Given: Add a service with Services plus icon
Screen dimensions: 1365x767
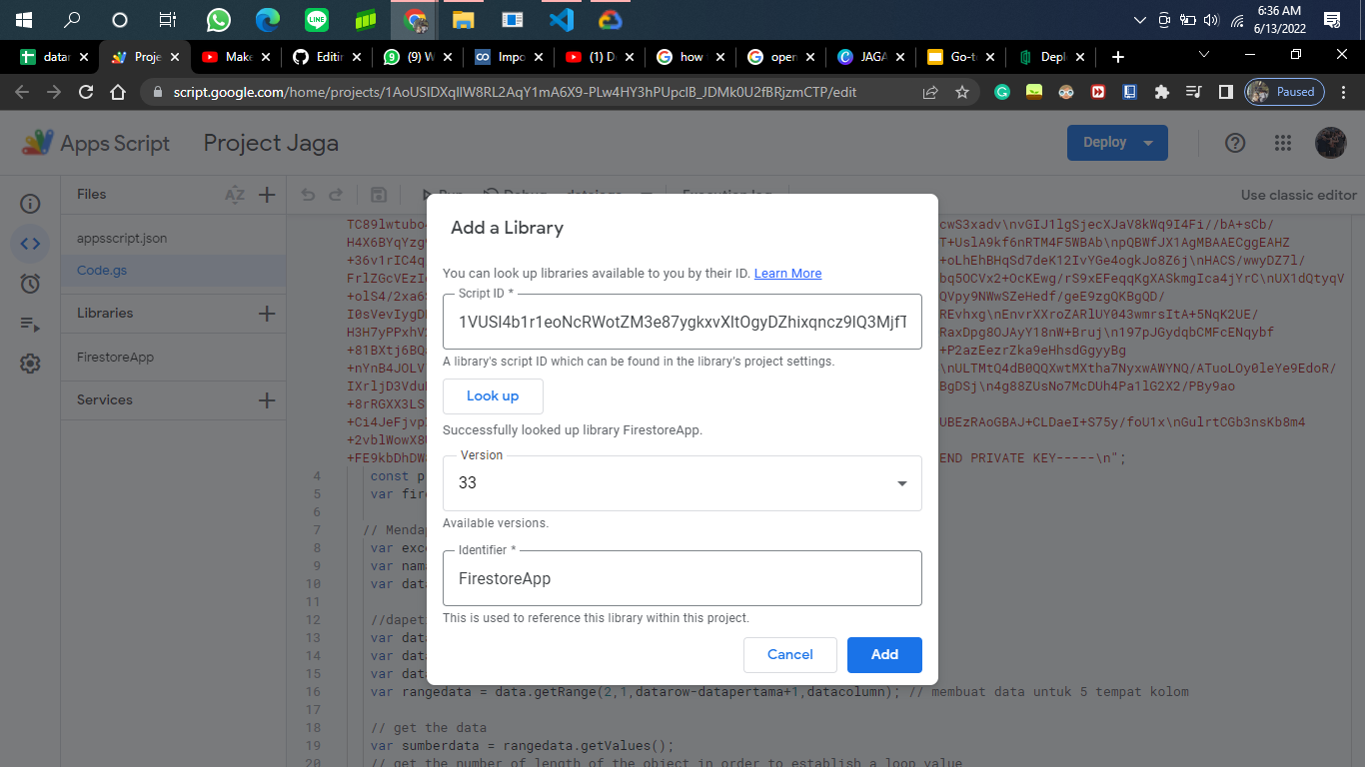Looking at the screenshot, I should [x=267, y=400].
